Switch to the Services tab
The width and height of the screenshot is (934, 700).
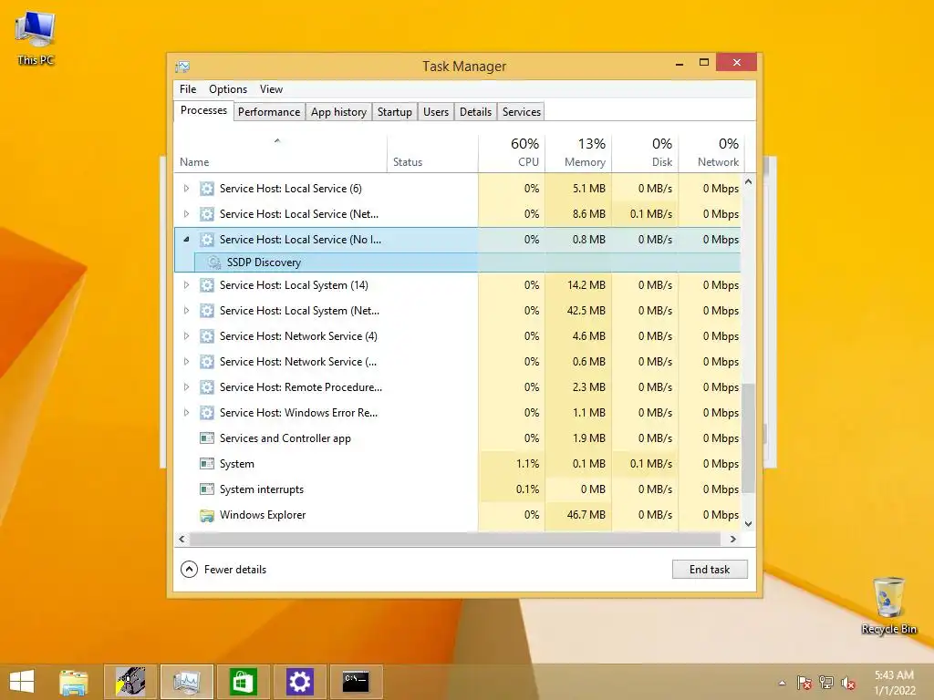point(521,112)
